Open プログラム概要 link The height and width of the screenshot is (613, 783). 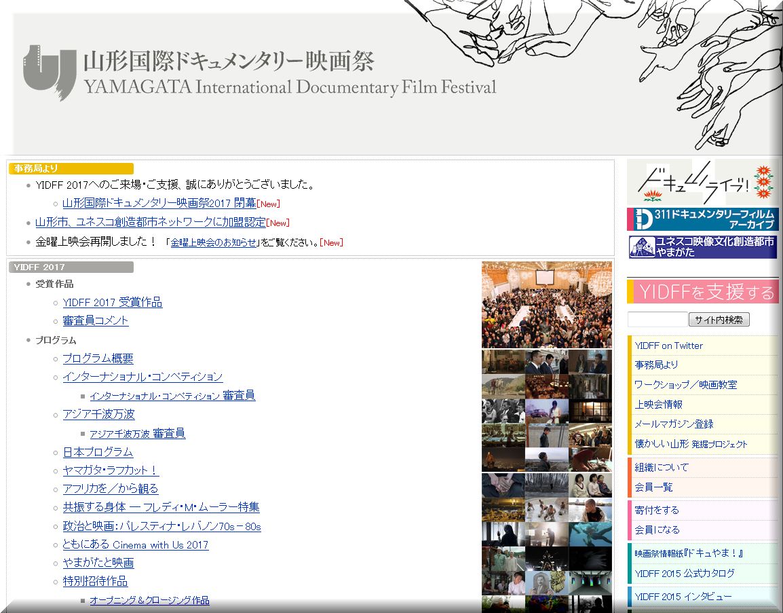[98, 358]
